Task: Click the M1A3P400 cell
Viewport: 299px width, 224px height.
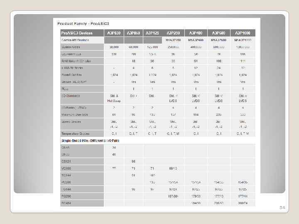Action: pos(196,40)
